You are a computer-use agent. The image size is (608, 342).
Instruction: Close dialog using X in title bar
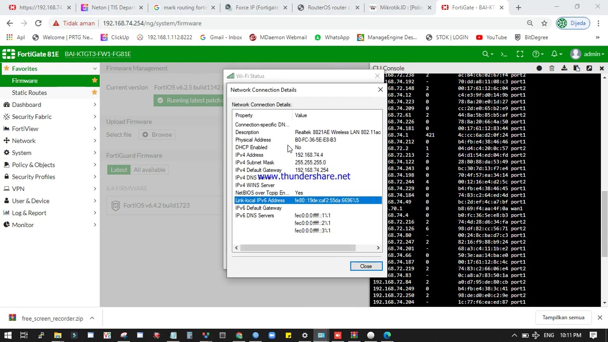point(380,89)
